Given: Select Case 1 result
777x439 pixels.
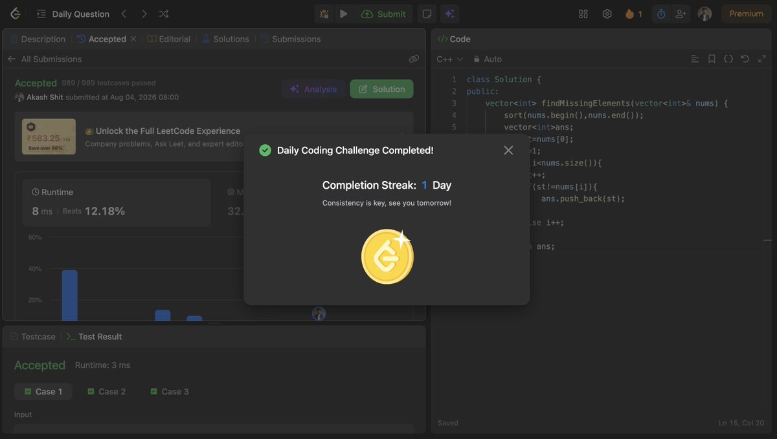Looking at the screenshot, I should click(43, 391).
